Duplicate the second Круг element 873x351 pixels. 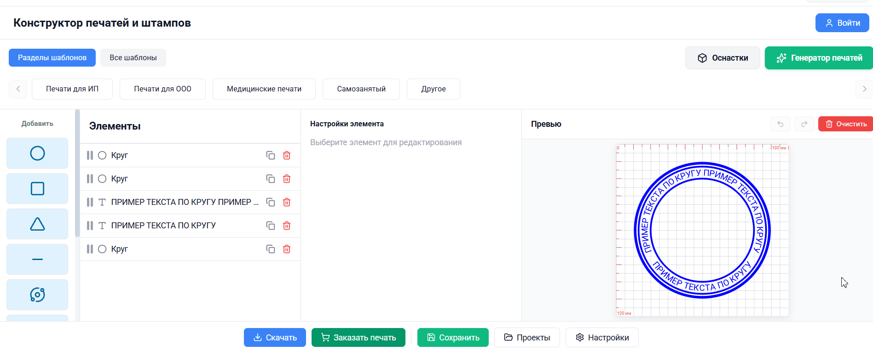(x=271, y=179)
